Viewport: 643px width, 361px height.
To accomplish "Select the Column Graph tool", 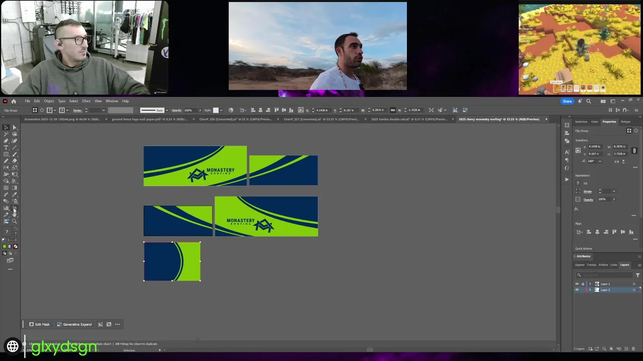I will (x=6, y=208).
